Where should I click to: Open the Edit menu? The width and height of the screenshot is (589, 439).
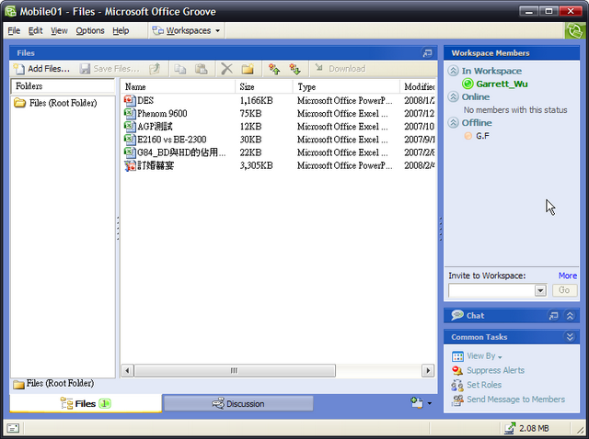pos(35,30)
